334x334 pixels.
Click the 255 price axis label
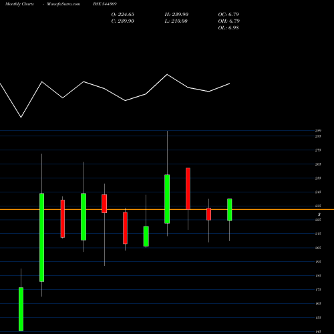tap(318, 178)
